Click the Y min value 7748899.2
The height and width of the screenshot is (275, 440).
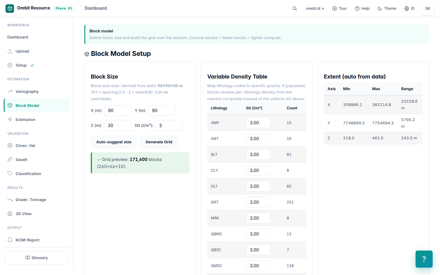354,123
